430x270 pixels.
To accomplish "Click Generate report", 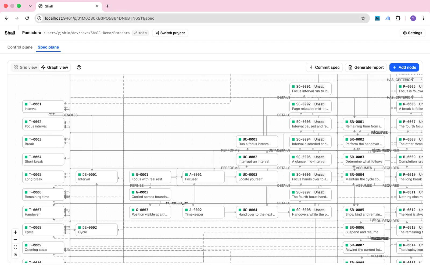I will [366, 67].
